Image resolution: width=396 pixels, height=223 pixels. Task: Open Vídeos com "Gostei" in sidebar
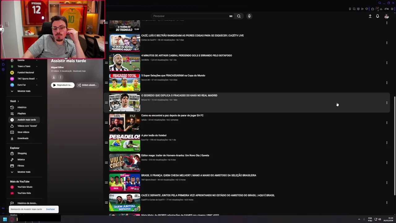[x=24, y=126]
